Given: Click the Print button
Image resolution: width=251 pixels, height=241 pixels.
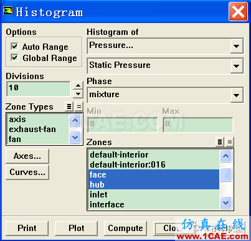Looking at the screenshot, I should 27,228.
